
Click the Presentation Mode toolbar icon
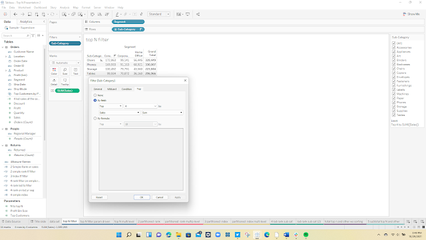(x=188, y=14)
